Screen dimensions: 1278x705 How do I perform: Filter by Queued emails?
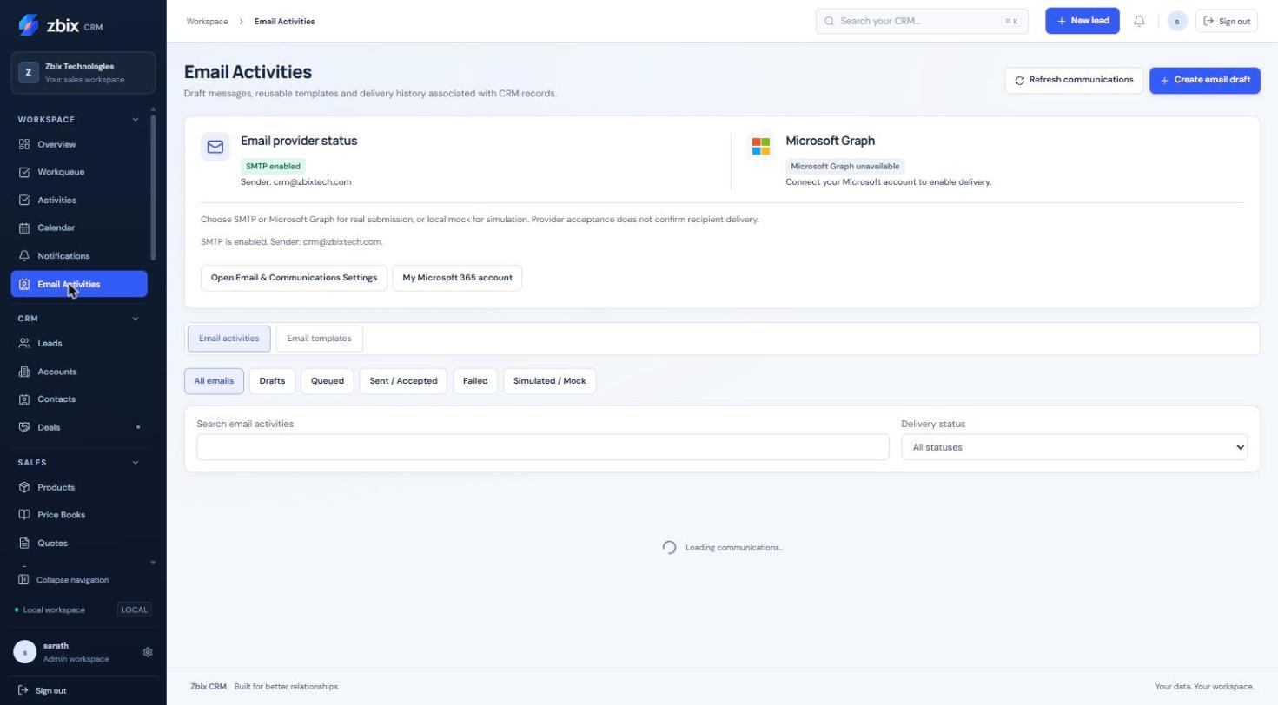328,381
